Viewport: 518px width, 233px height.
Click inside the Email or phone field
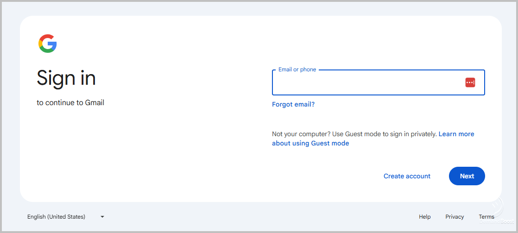(366, 83)
